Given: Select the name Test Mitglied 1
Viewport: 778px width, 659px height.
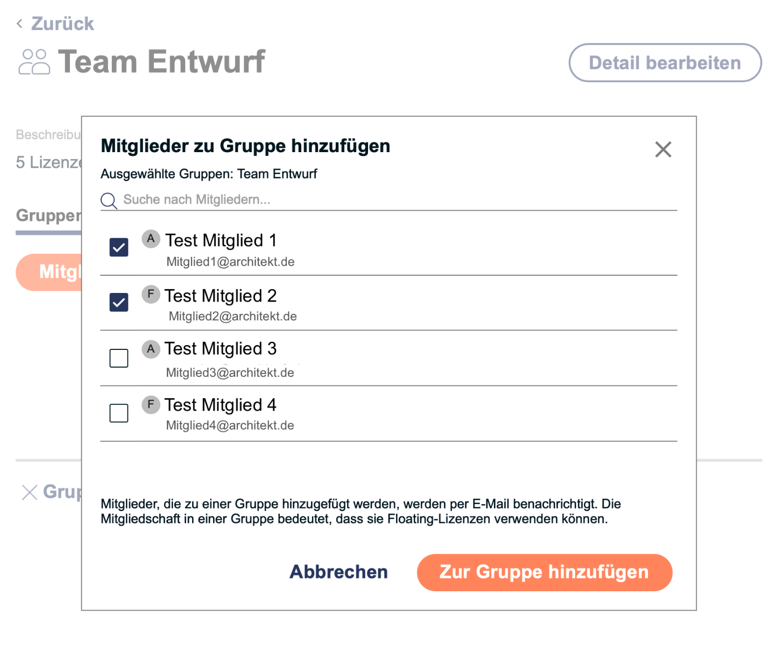Looking at the screenshot, I should click(x=221, y=240).
